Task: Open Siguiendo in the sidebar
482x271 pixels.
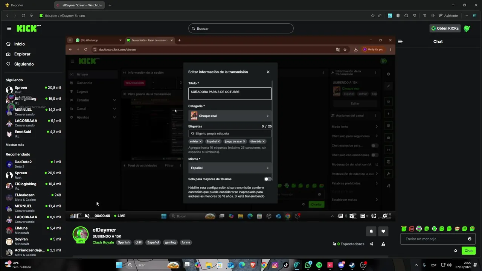Action: tap(20, 64)
